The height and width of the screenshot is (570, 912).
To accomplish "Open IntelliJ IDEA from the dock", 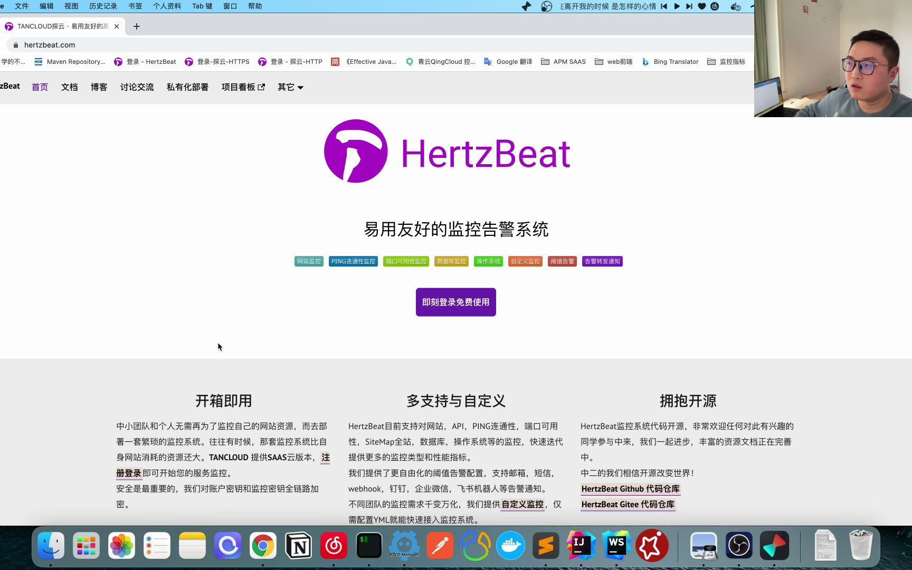I will click(581, 546).
